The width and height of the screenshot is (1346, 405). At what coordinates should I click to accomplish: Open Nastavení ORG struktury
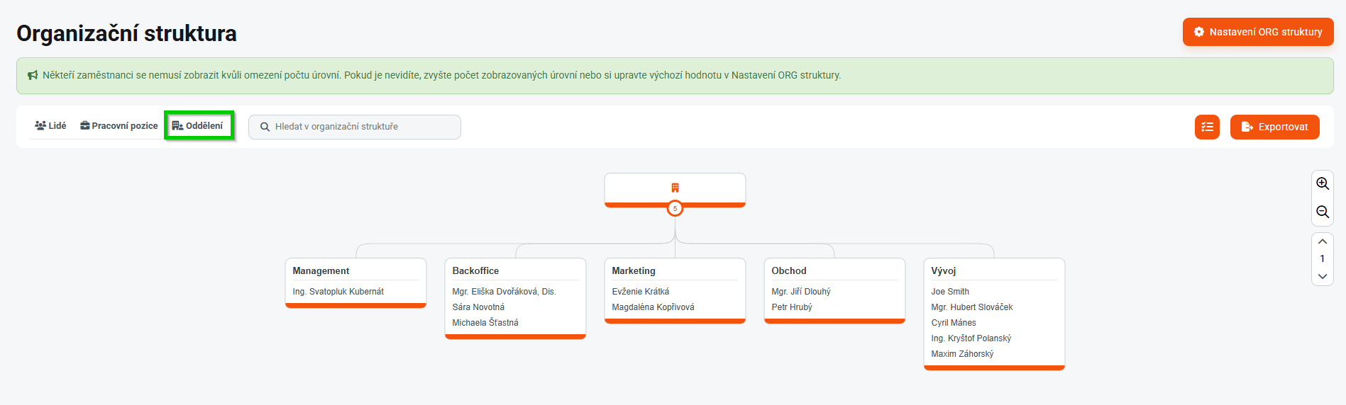click(x=1258, y=32)
